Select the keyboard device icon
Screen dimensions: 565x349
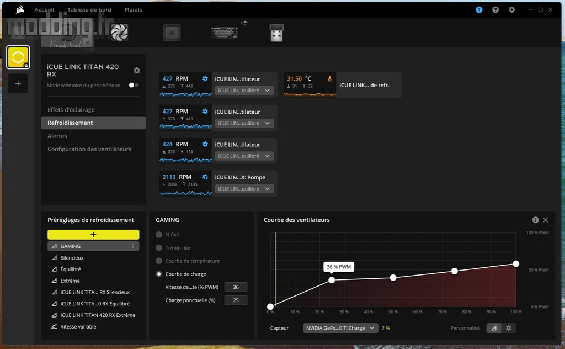[225, 33]
